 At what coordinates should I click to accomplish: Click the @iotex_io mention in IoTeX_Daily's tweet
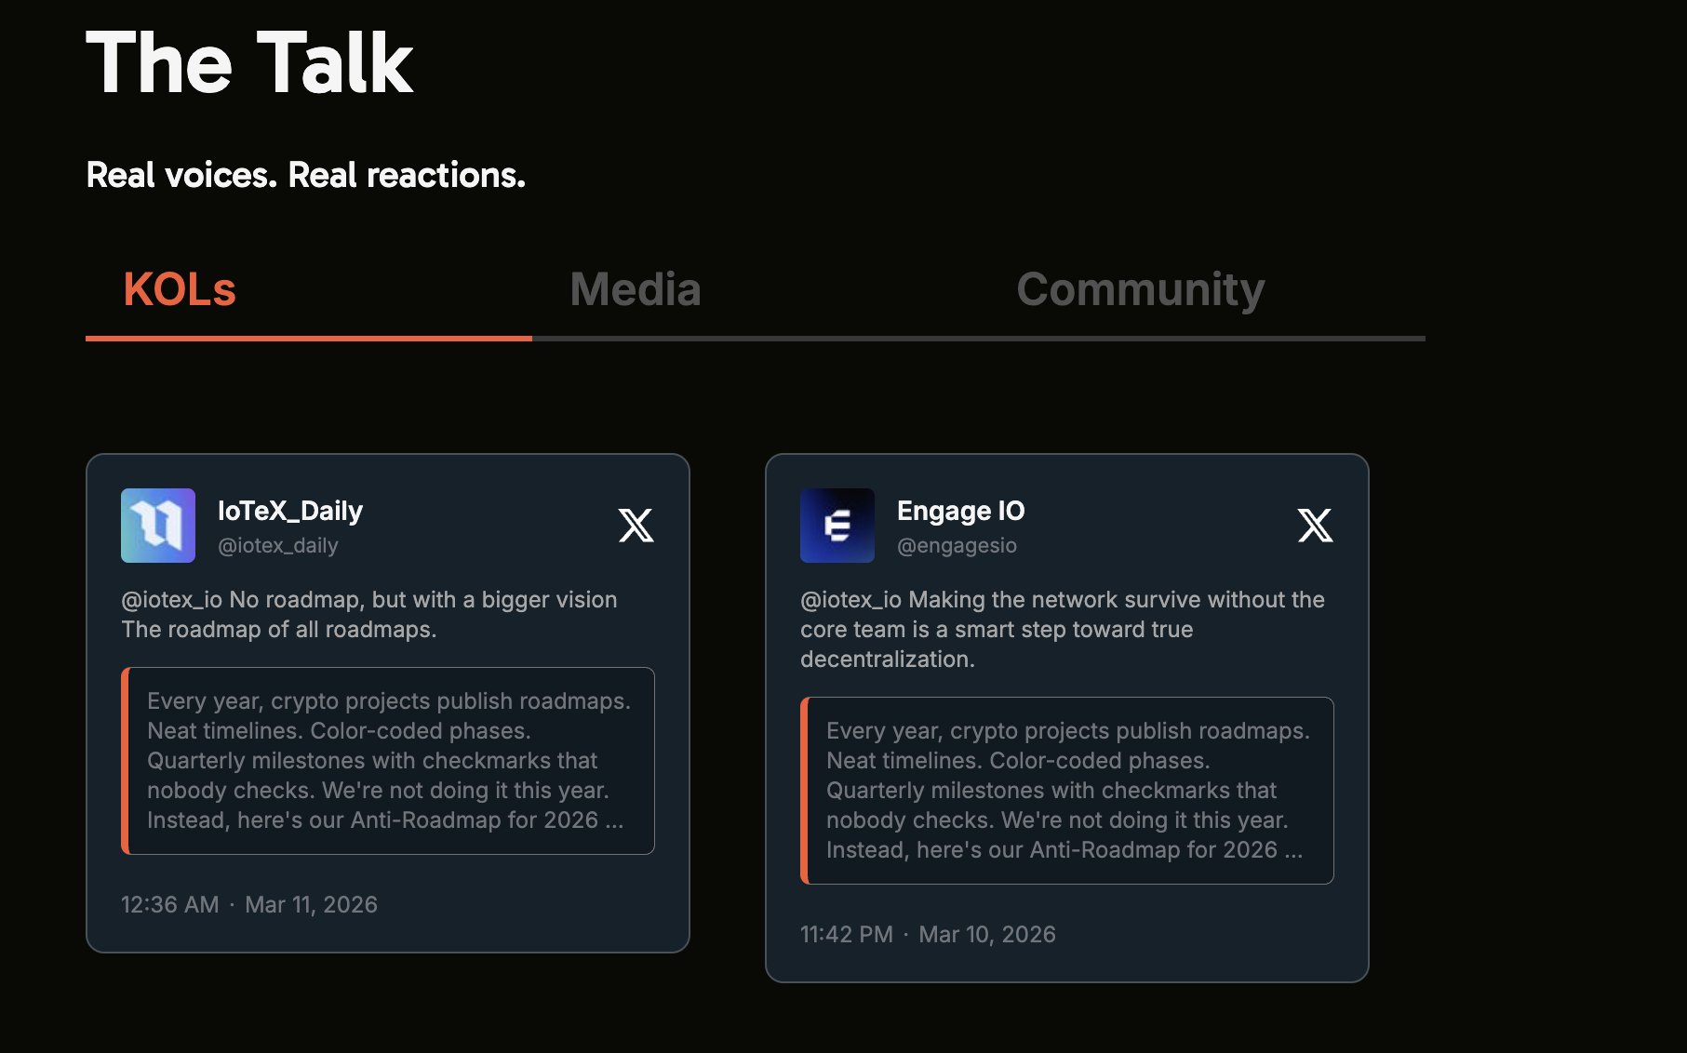tap(171, 600)
